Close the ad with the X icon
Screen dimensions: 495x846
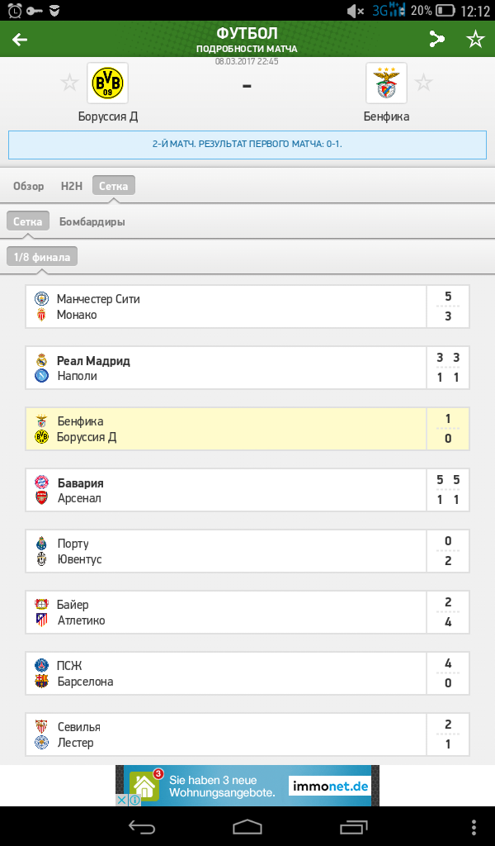[x=122, y=800]
